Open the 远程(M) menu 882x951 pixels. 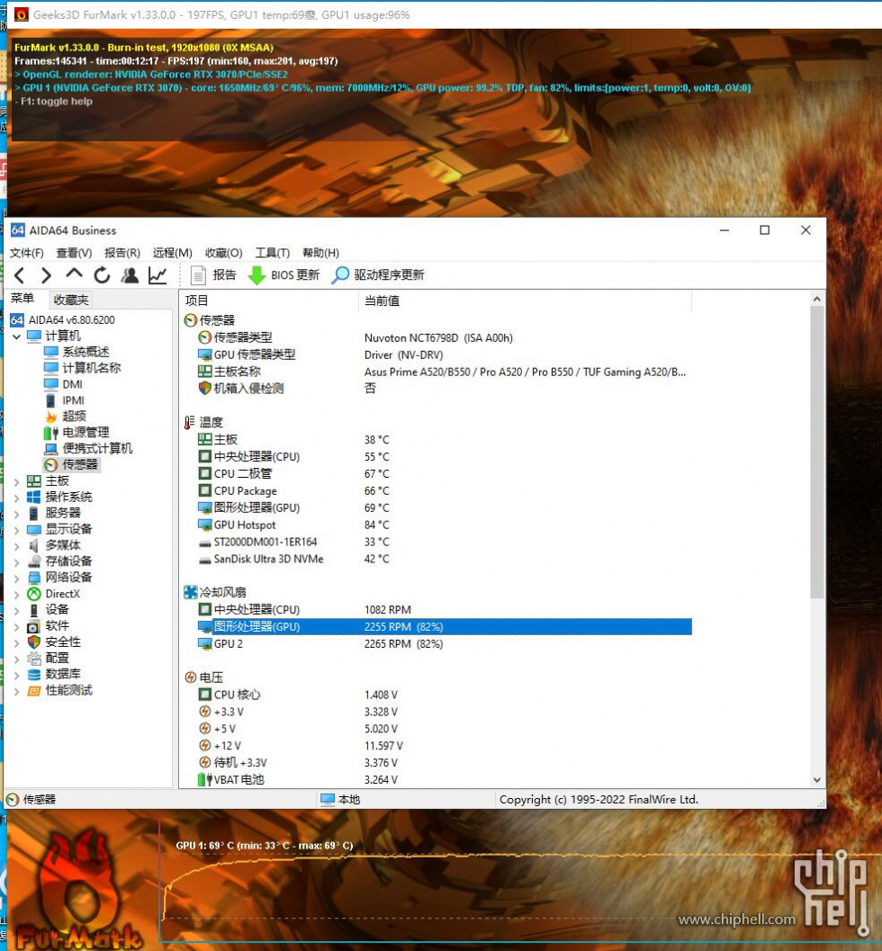coord(172,253)
